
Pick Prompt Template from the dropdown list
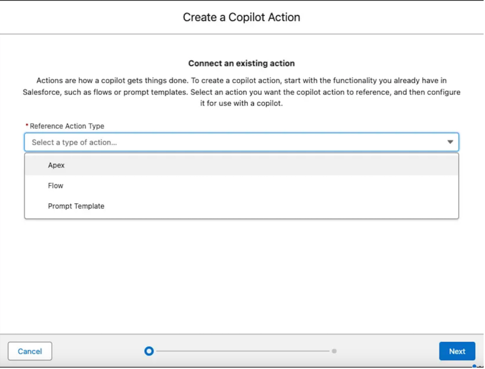pyautogui.click(x=241, y=206)
